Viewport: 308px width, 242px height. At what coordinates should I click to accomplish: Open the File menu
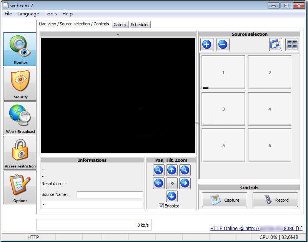(x=8, y=14)
